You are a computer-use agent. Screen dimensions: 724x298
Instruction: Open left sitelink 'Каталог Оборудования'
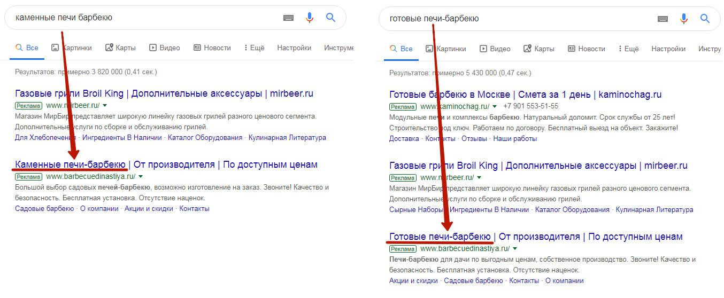coord(205,137)
